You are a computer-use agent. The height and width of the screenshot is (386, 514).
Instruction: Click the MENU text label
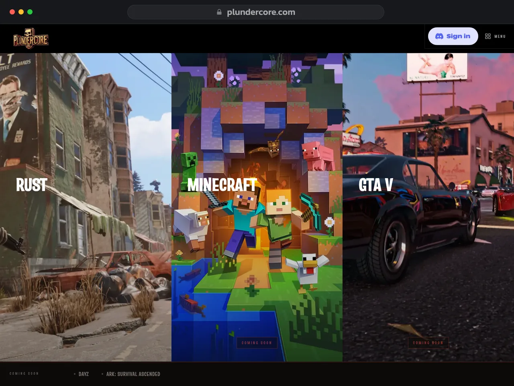coord(500,36)
